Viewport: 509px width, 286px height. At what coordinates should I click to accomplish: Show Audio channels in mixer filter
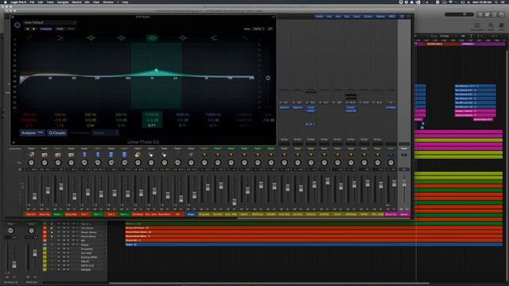coord(319,16)
